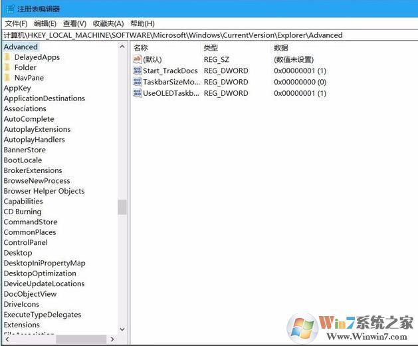Click the tree scroll up arrow

pos(122,47)
